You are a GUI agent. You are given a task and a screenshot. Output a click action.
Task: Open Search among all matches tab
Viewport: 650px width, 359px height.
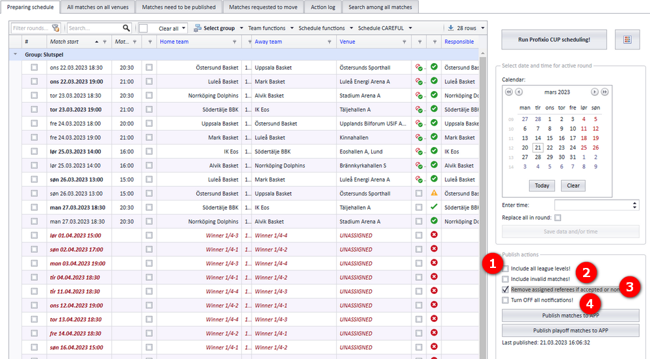pyautogui.click(x=380, y=7)
